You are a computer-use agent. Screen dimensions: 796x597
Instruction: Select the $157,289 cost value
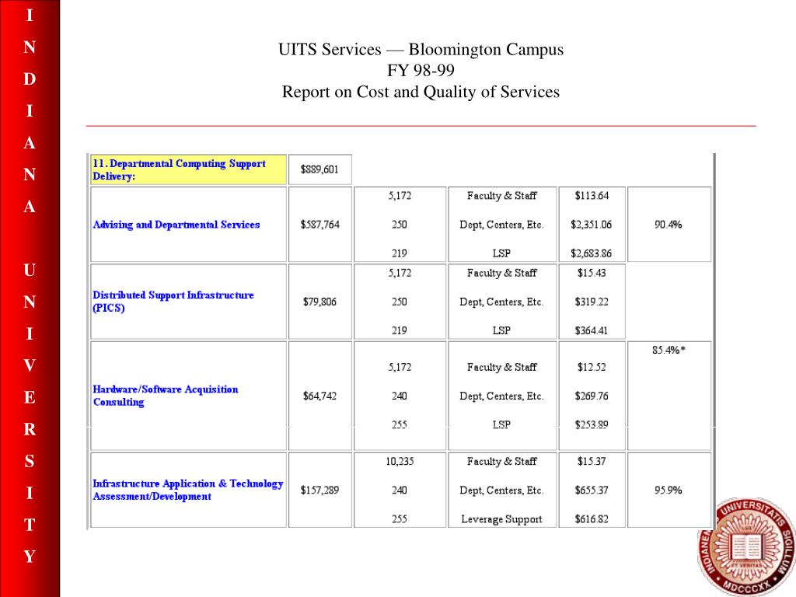(x=319, y=491)
